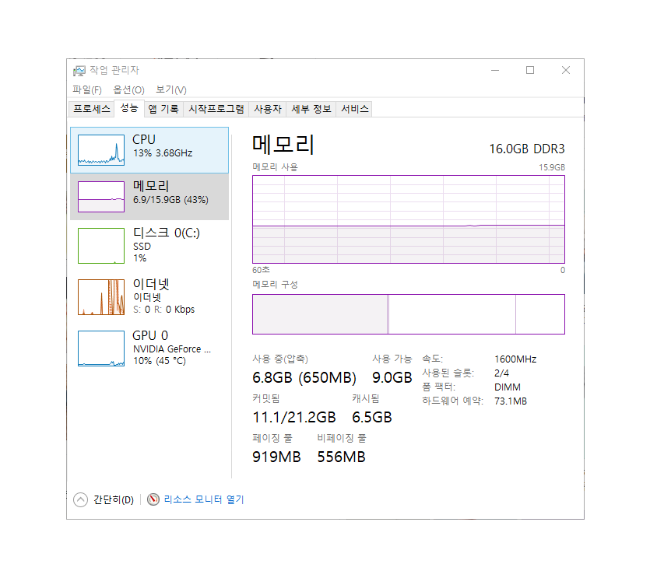Click the 10% (45 °C) GPU text
The height and width of the screenshot is (578, 650).
[x=160, y=361]
